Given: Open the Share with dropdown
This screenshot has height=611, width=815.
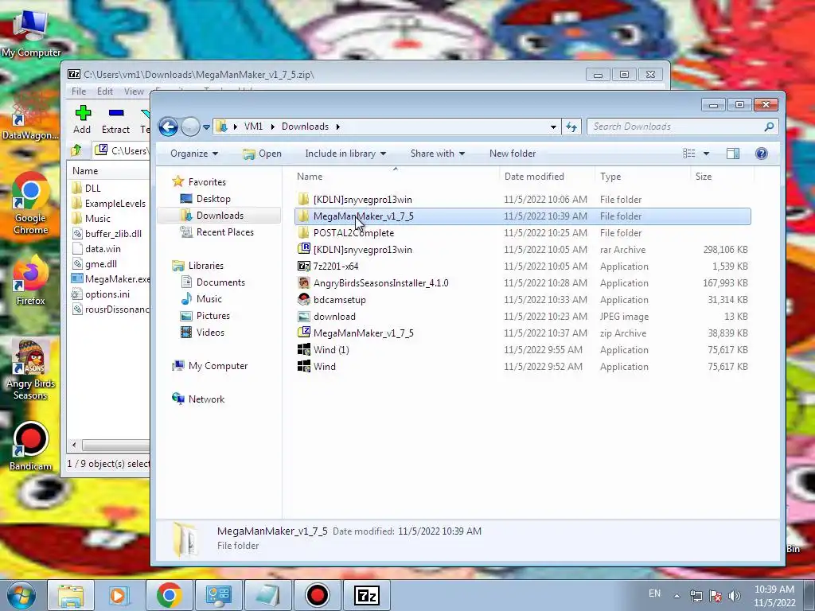Looking at the screenshot, I should (437, 154).
